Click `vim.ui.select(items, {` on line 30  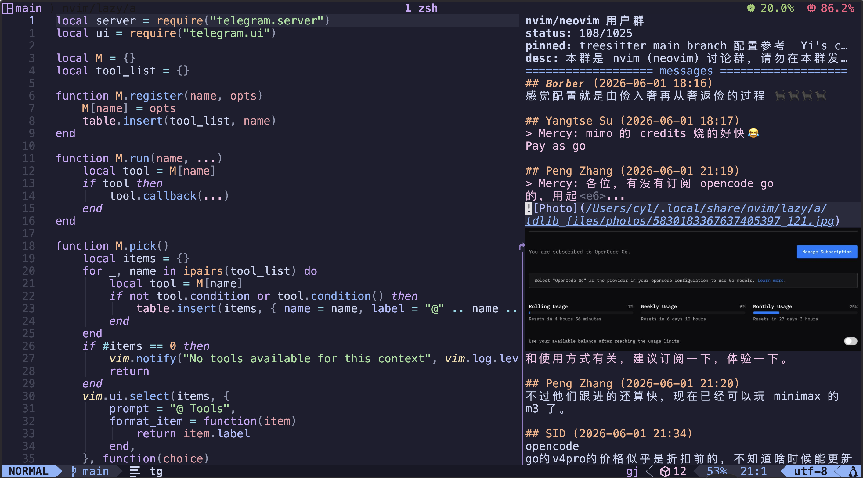(x=156, y=396)
